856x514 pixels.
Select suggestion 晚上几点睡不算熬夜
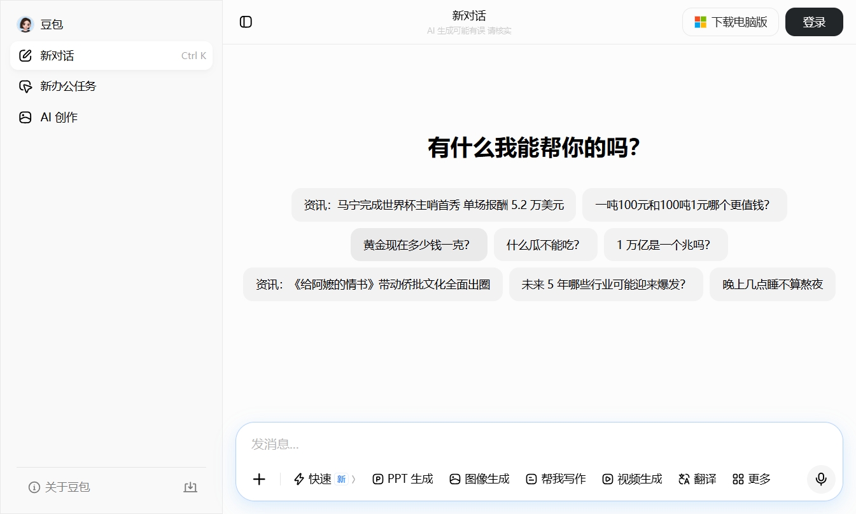[x=773, y=284]
